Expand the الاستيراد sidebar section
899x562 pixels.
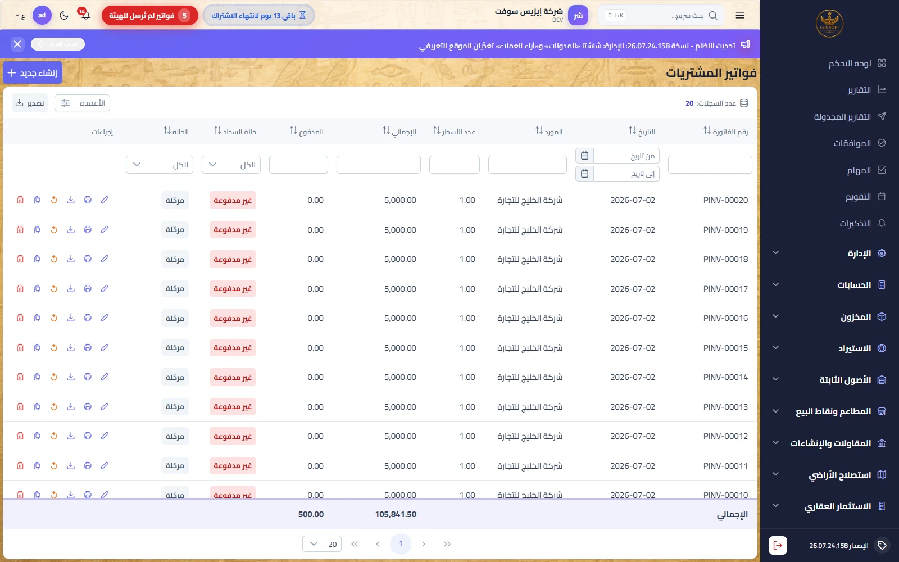pyautogui.click(x=829, y=348)
